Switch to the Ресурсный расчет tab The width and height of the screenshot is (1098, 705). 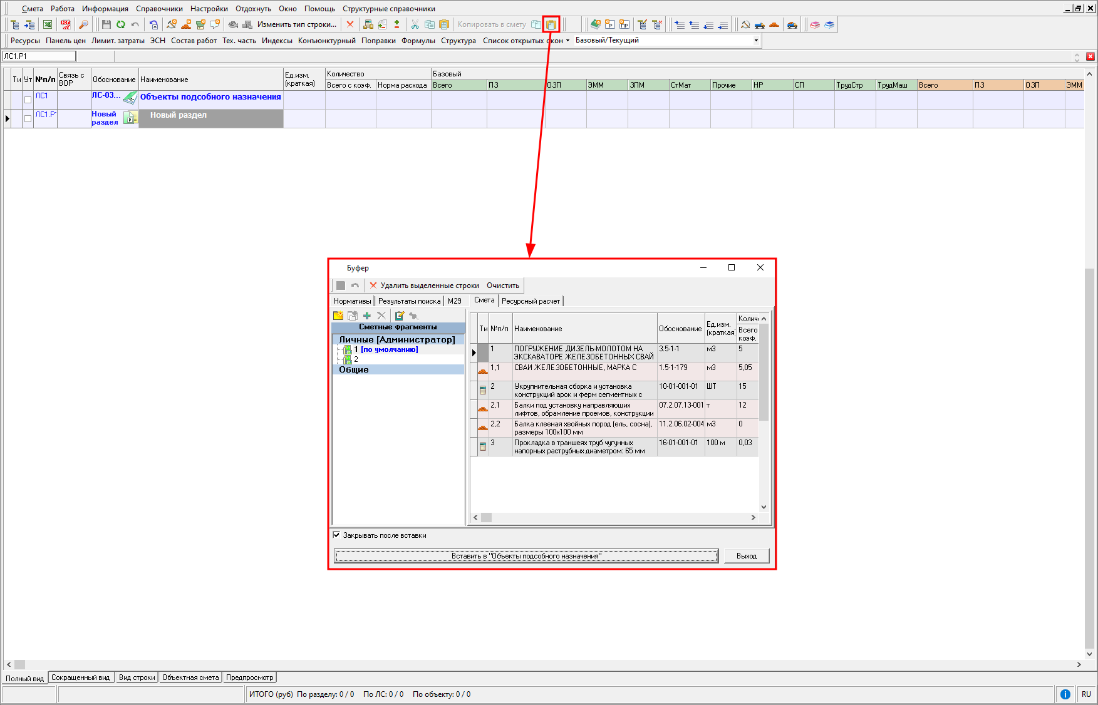click(531, 301)
